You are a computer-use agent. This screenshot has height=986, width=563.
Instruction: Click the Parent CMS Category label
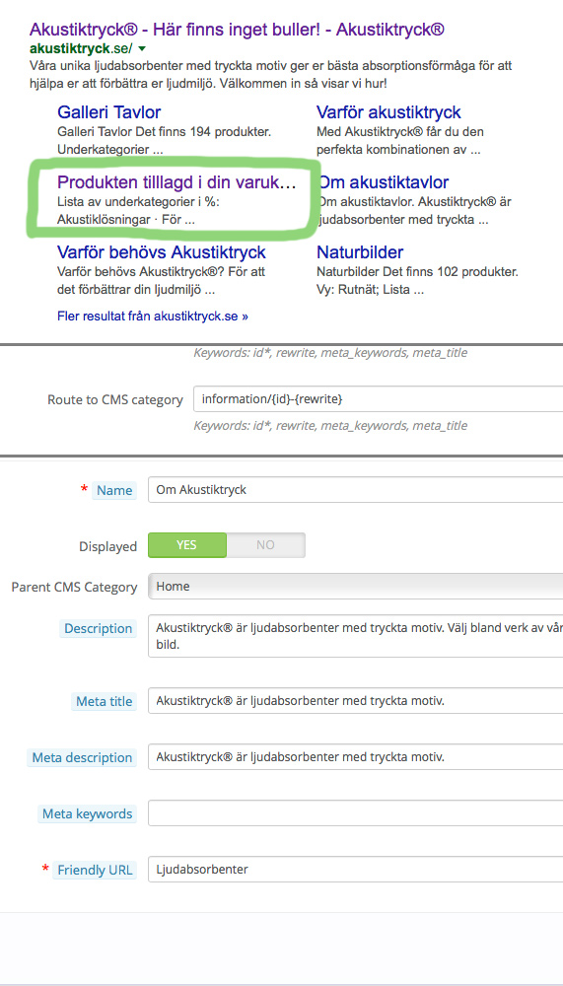coord(74,588)
